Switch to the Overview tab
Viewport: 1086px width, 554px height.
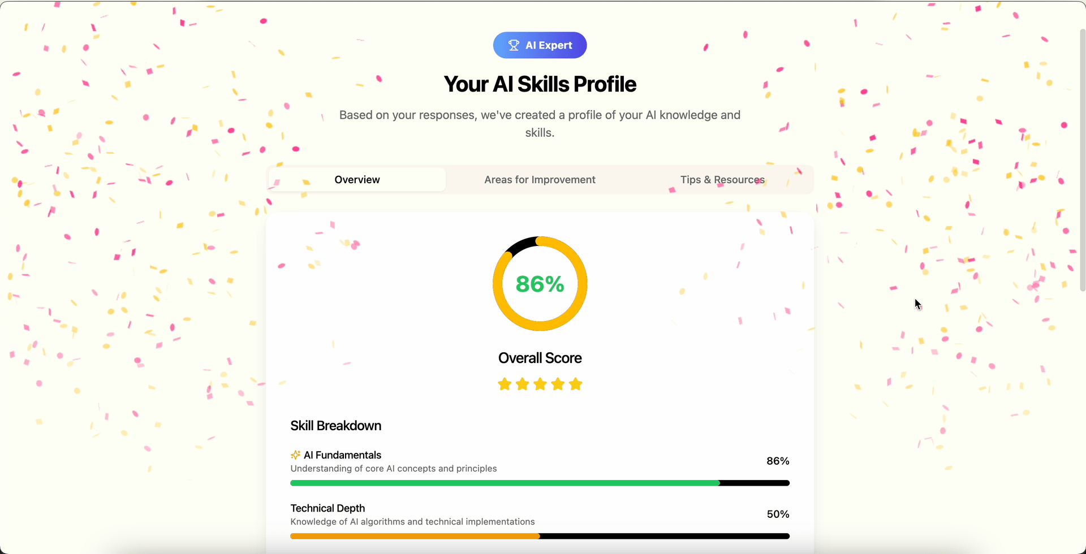tap(357, 180)
